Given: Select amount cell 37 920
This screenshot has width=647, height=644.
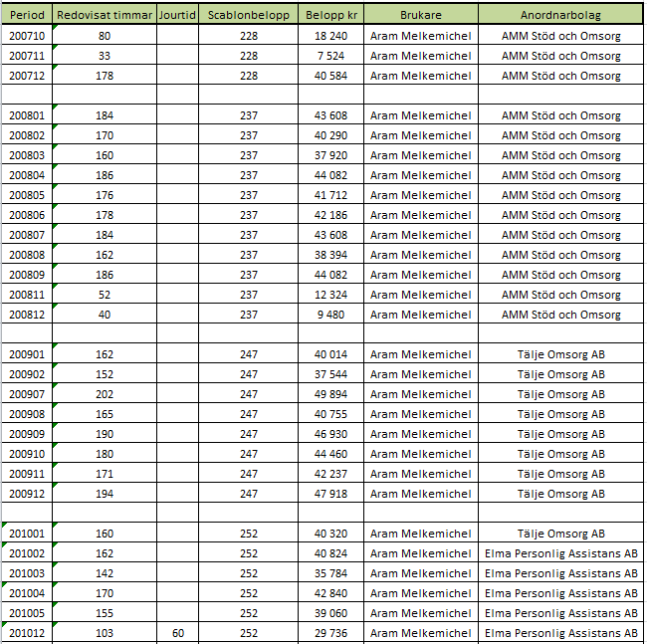Looking at the screenshot, I should [x=330, y=155].
